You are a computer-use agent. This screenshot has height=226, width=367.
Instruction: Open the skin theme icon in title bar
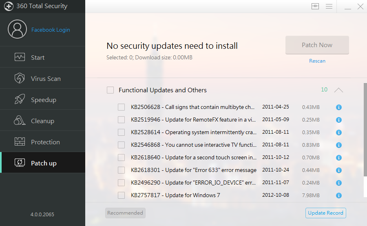pos(315,6)
